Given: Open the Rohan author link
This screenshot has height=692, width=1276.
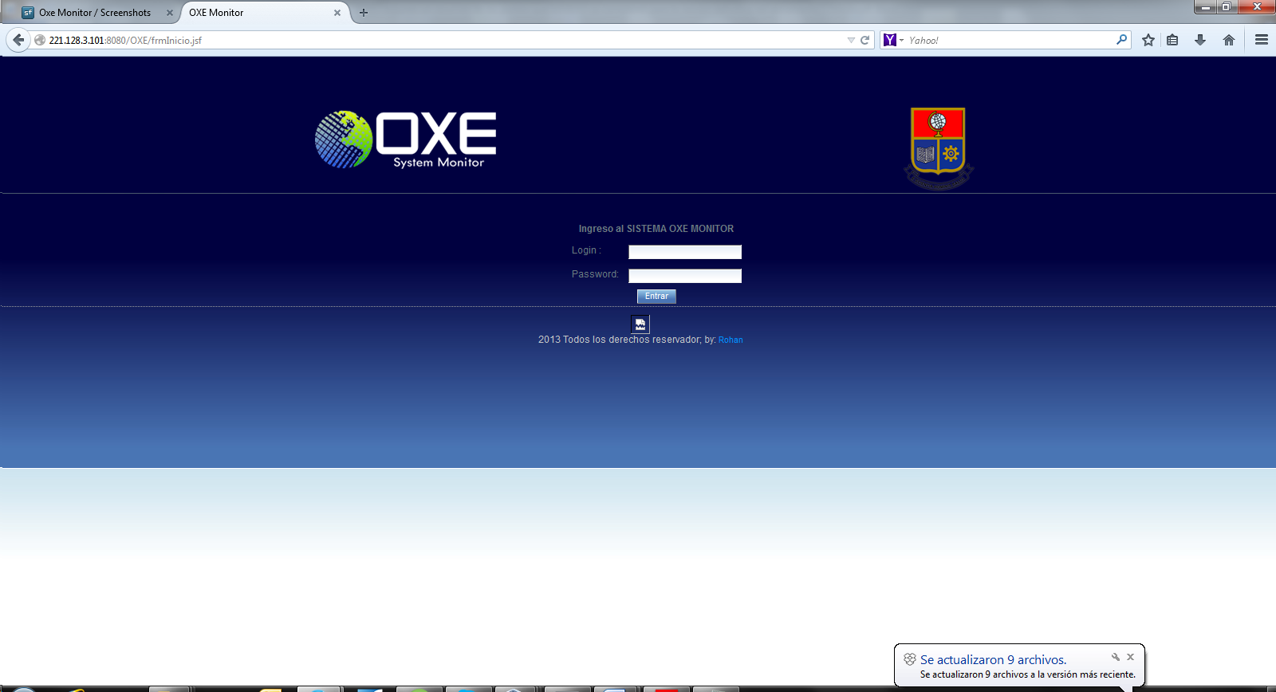Looking at the screenshot, I should (731, 340).
